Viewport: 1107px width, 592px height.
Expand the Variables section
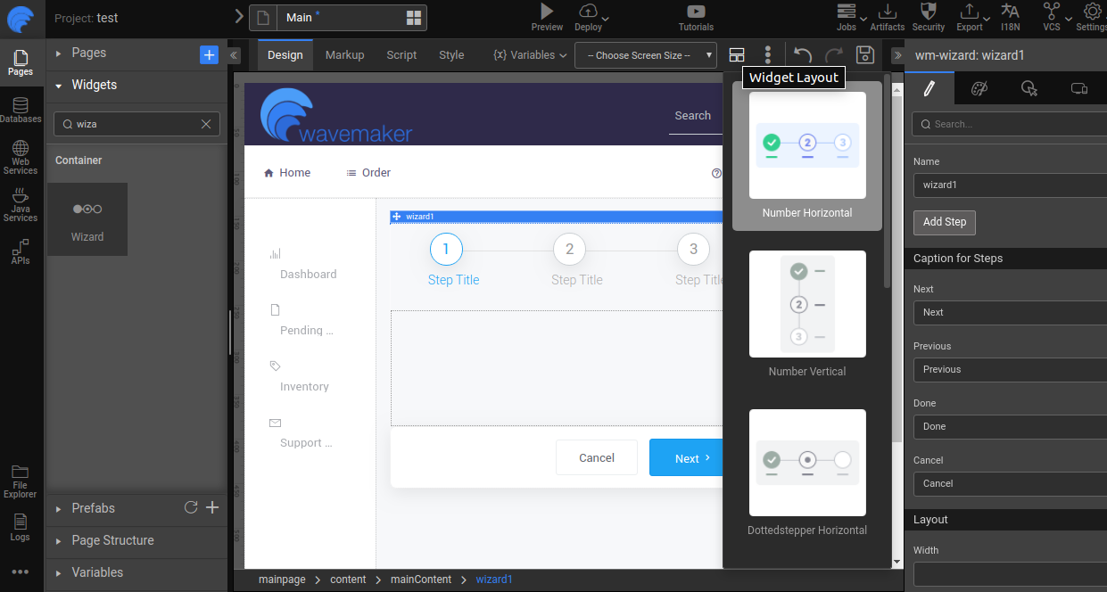[x=96, y=574]
